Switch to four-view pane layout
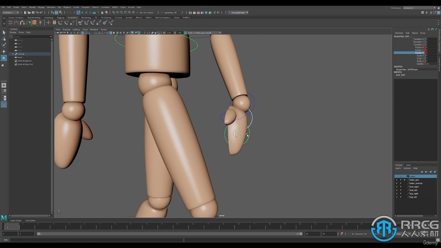The image size is (441, 248). (x=4, y=92)
